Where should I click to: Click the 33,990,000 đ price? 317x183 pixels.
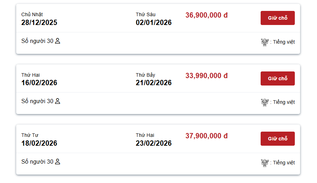(206, 76)
